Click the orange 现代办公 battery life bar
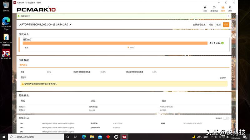Image resolution: width=250 pixels, height=140 pixels. 115,43
